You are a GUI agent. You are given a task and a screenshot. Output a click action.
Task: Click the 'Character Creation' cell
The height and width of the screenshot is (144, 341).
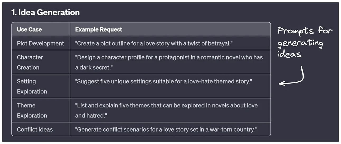(x=41, y=62)
